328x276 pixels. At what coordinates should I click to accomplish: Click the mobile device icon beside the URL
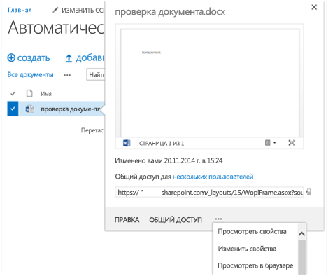click(x=308, y=192)
